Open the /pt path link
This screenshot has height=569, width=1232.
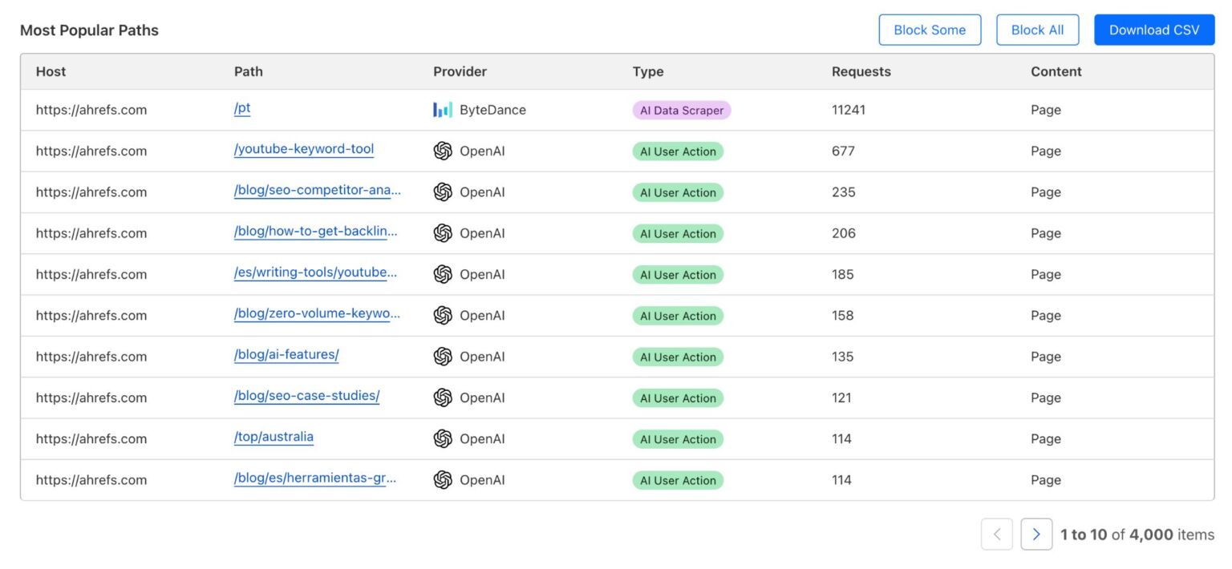241,109
